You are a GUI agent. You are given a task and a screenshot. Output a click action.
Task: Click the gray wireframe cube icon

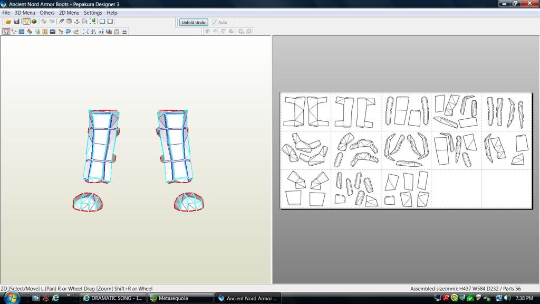pyautogui.click(x=44, y=21)
